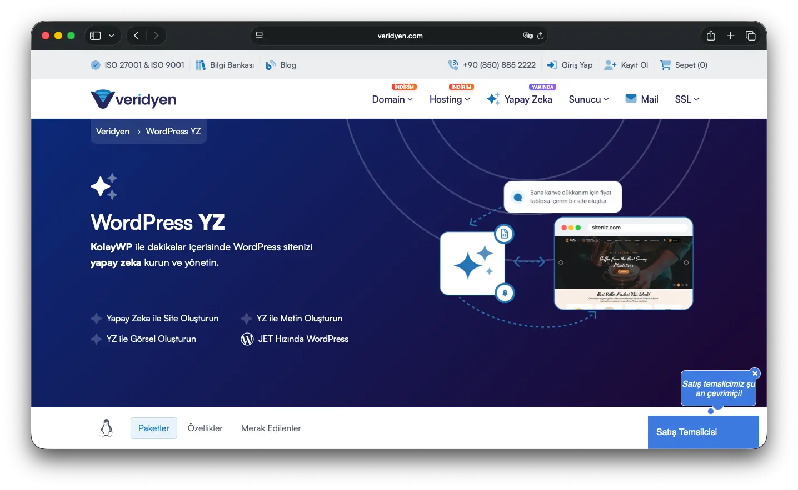
Task: Click the Veridyen logo
Action: pyautogui.click(x=133, y=99)
